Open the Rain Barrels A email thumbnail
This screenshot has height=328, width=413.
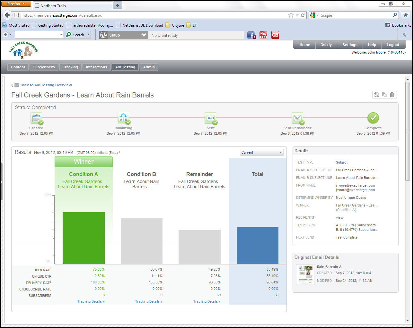point(305,274)
